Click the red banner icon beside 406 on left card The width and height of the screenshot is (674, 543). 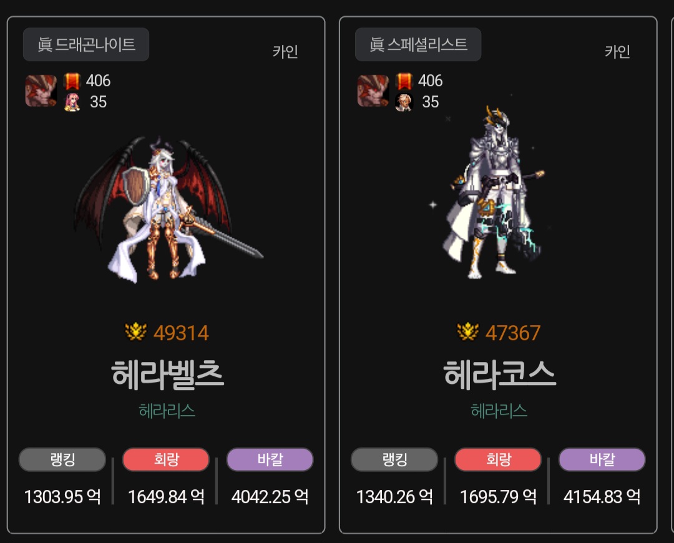72,81
